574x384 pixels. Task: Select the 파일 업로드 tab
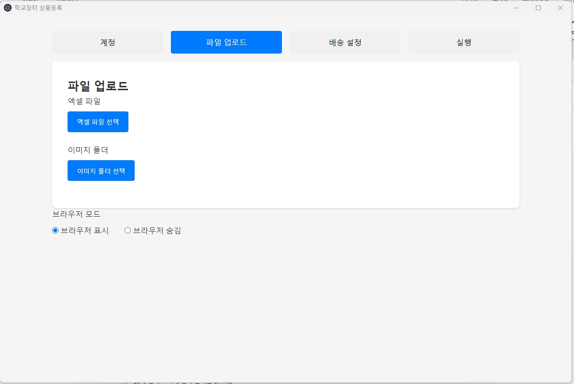click(x=226, y=42)
